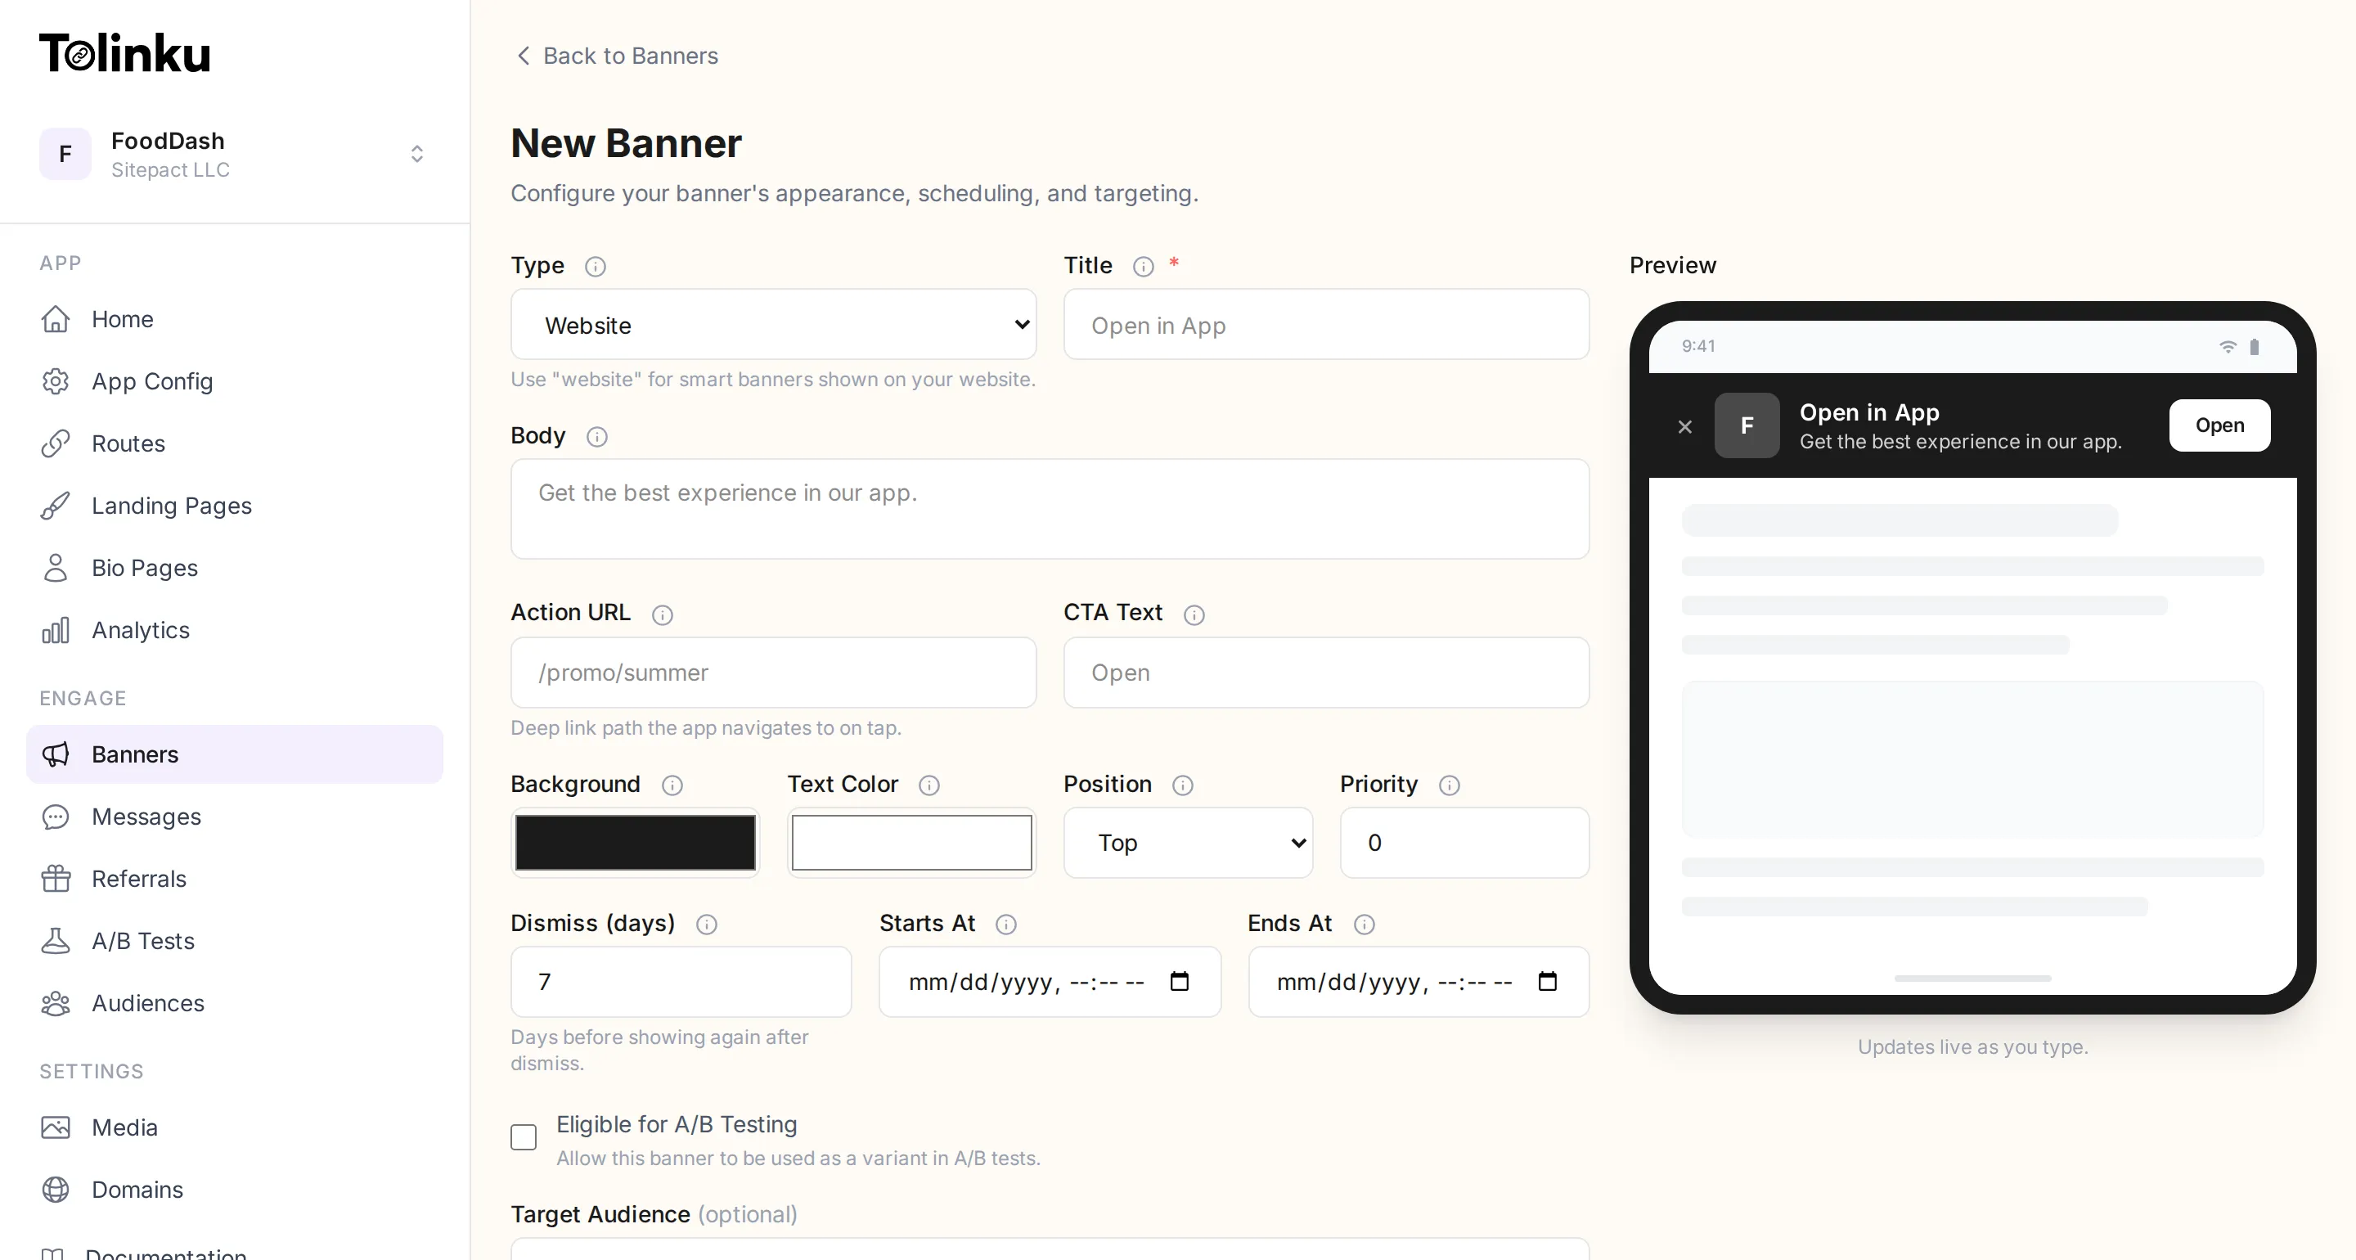Click the Tolinku logo
The width and height of the screenshot is (2356, 1260).
tap(124, 52)
